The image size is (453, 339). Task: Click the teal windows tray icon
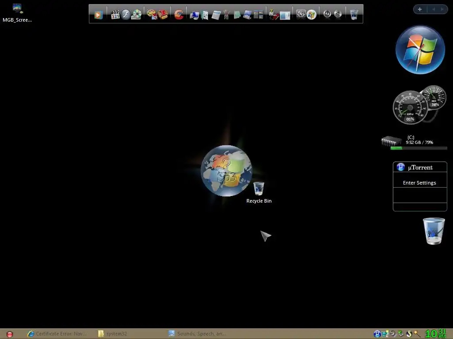(385, 334)
